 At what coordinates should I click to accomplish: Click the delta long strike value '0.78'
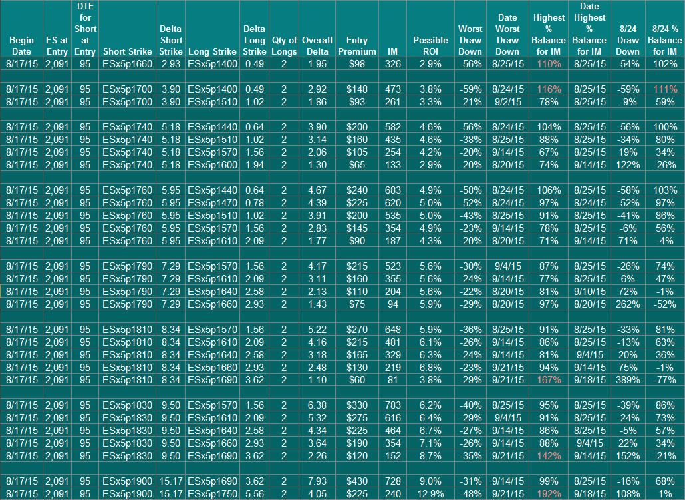point(254,204)
